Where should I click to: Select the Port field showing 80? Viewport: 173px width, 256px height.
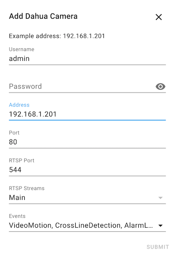coord(87,139)
